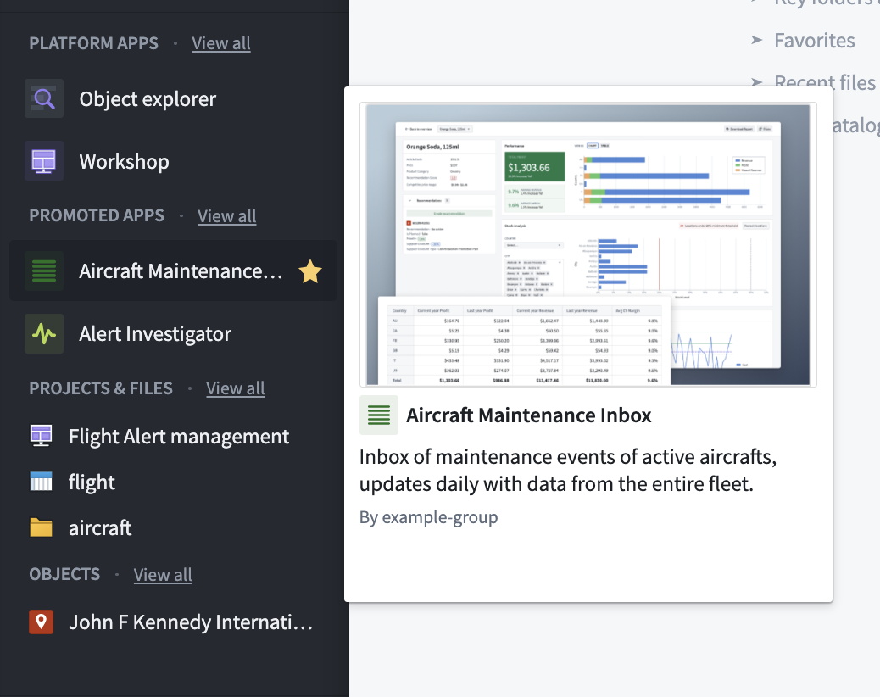Expand the Recent files section arrow
The image size is (880, 697).
point(757,82)
